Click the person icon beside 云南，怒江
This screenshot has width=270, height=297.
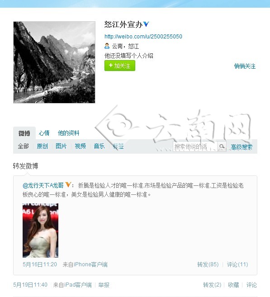(x=107, y=46)
